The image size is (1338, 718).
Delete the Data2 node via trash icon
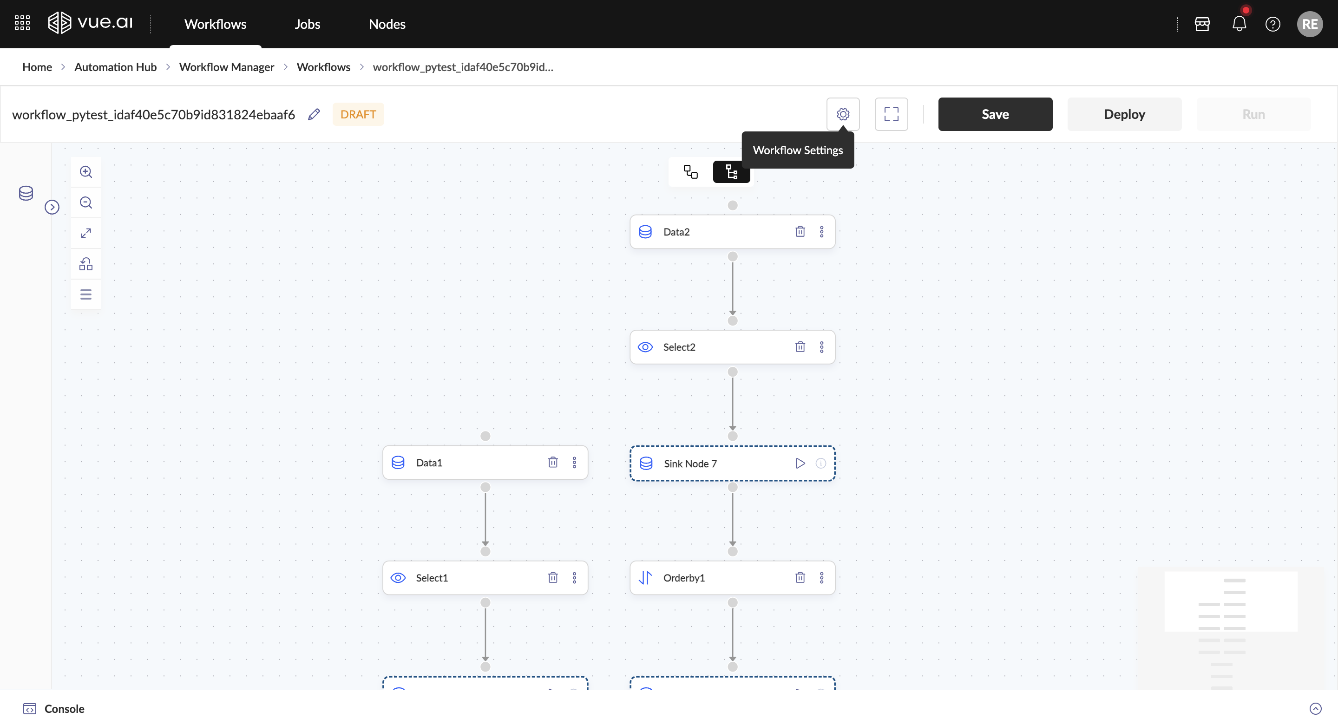[x=800, y=232]
